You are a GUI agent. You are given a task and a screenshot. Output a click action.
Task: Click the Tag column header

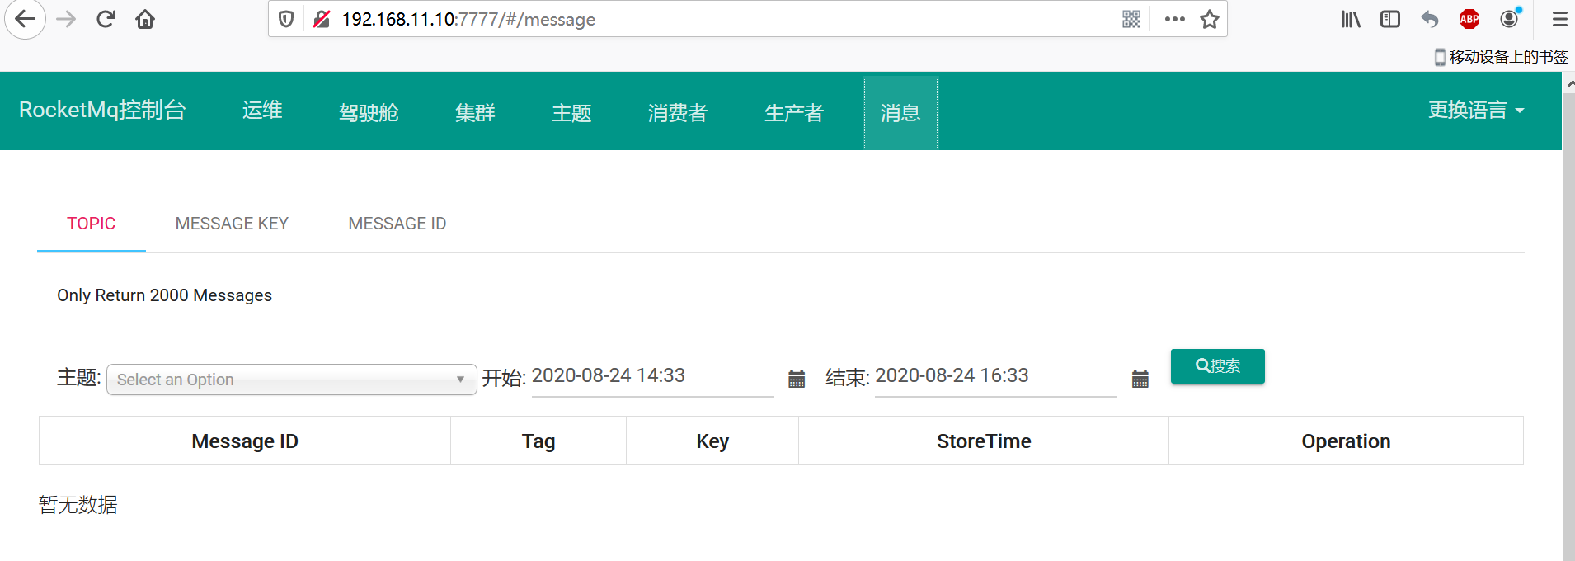pyautogui.click(x=538, y=441)
